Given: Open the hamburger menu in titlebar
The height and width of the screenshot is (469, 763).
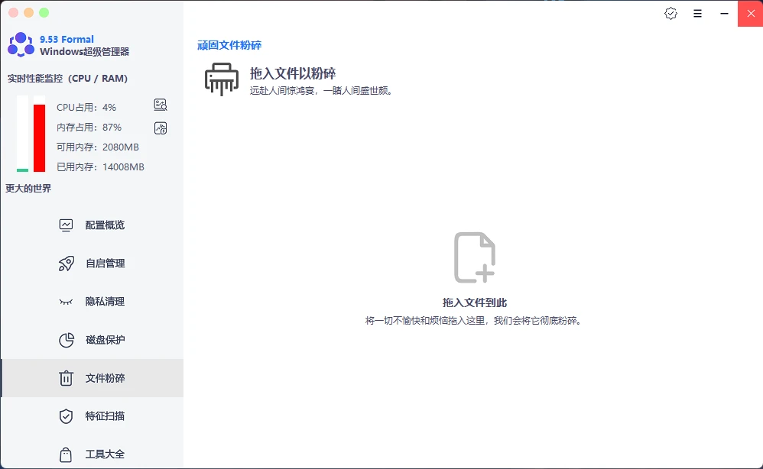Looking at the screenshot, I should click(697, 13).
